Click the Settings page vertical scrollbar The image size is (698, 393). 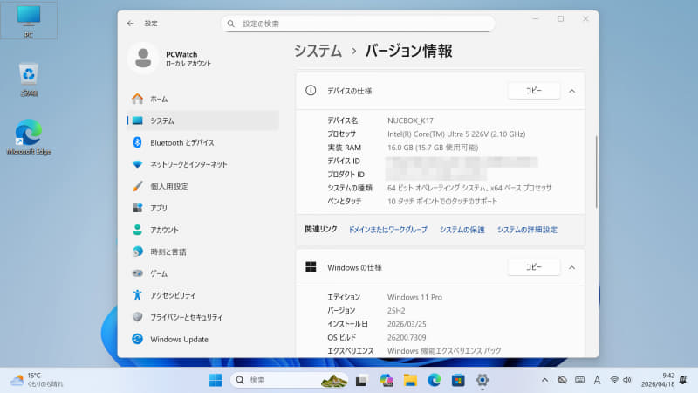coord(596,171)
